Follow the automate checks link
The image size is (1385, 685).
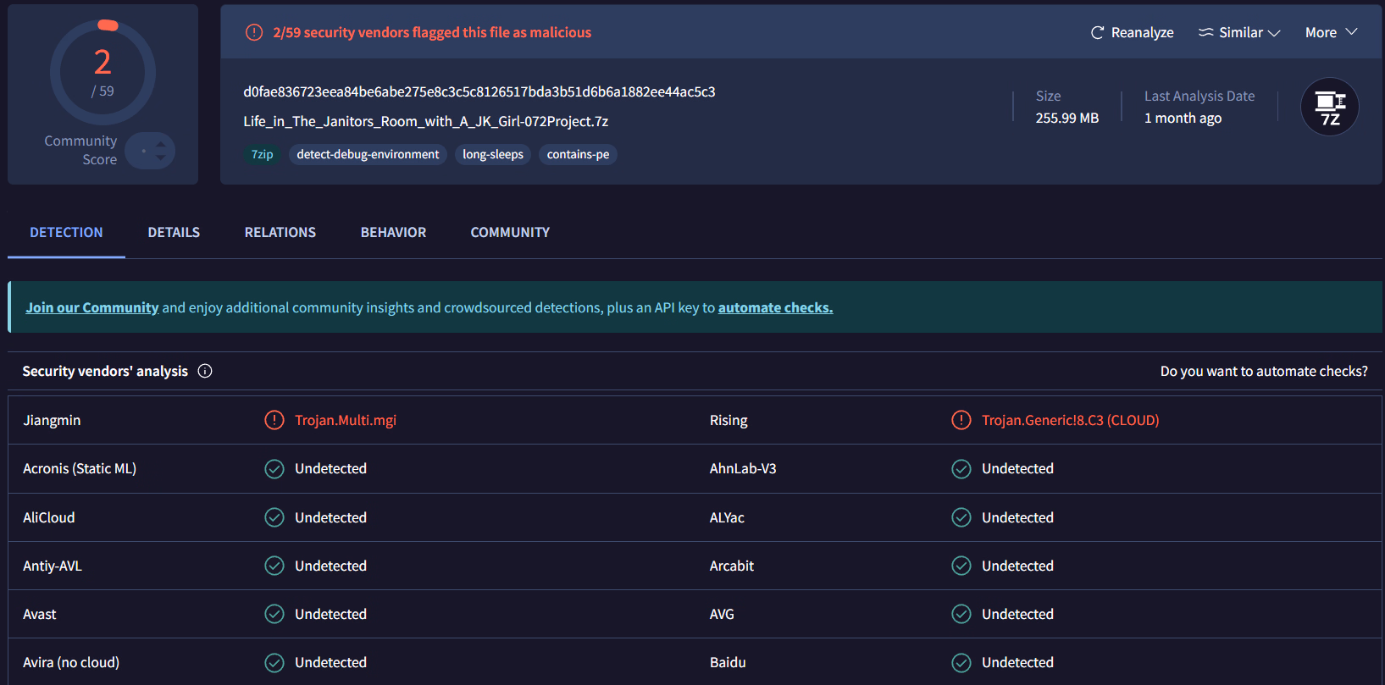tap(775, 307)
